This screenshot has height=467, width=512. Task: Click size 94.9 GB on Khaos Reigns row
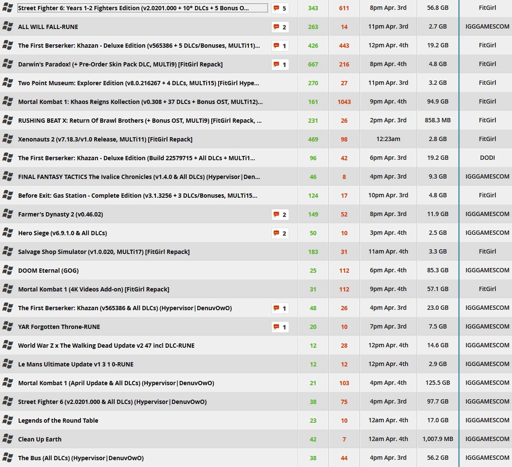coord(437,101)
